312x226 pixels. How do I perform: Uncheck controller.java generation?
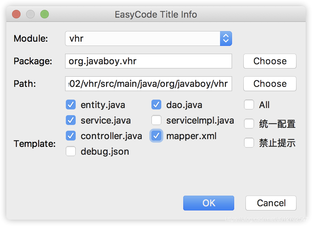[x=71, y=136]
